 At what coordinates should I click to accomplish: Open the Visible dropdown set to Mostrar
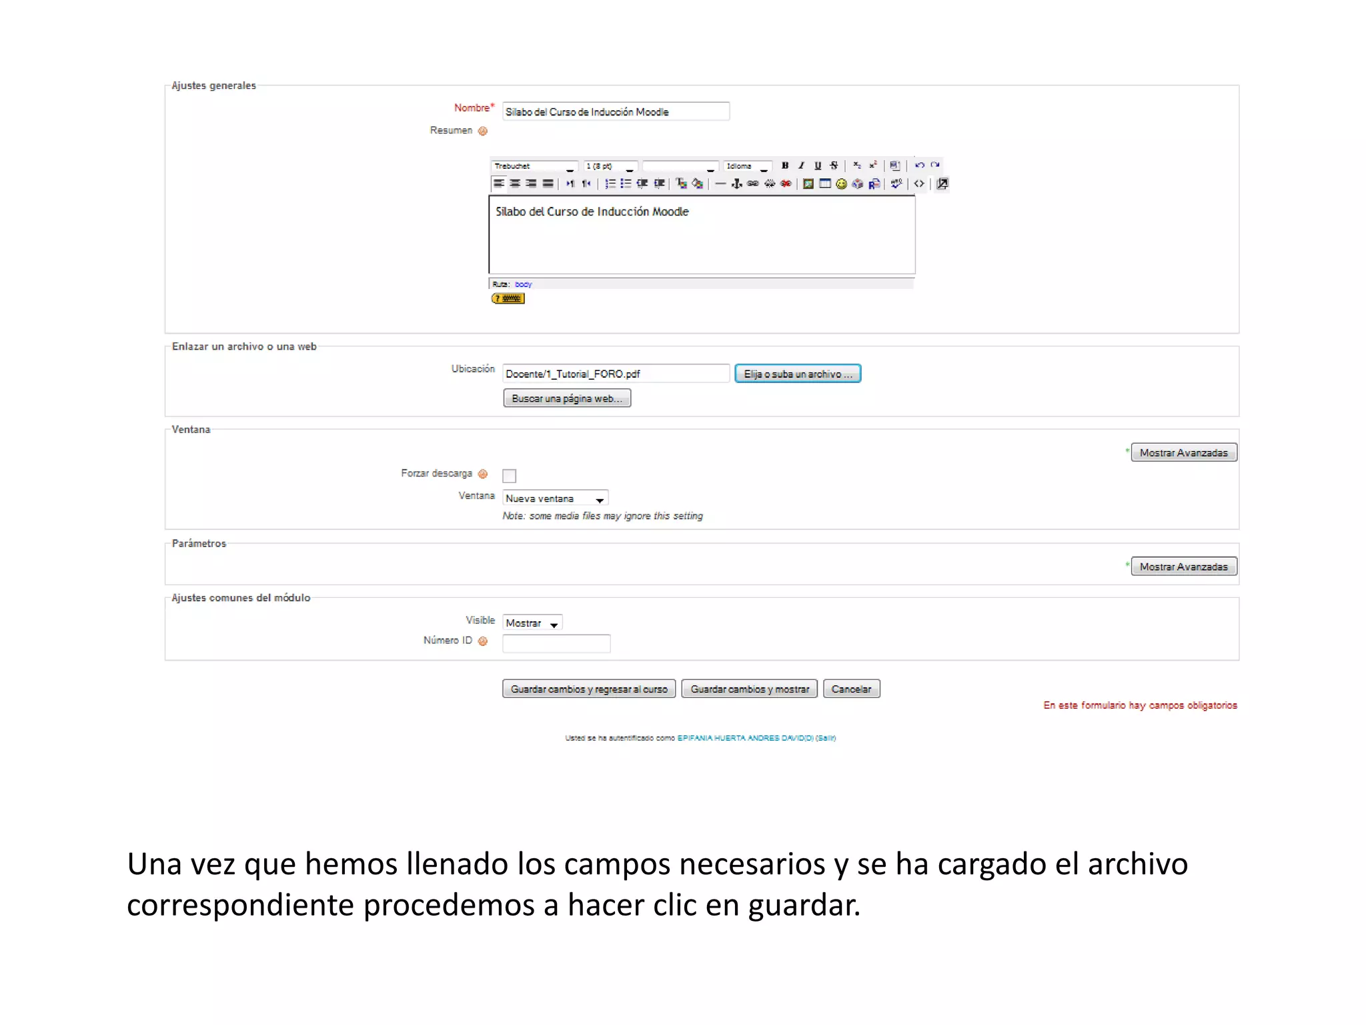(x=532, y=623)
